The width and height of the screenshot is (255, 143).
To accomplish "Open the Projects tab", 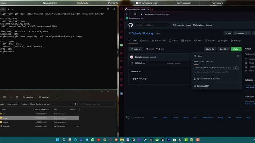I will point(186,41).
